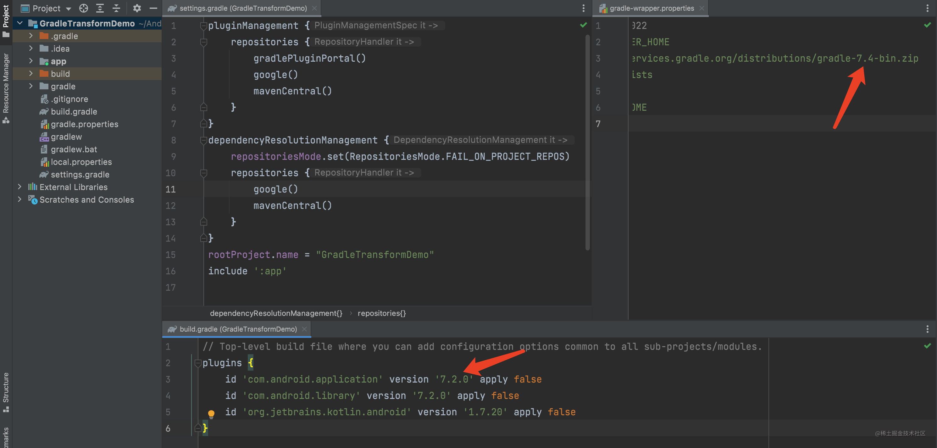Hide the Project panel with minus icon
The image size is (937, 448).
[153, 8]
